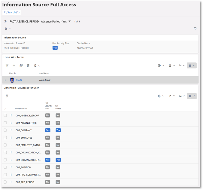Click duplicate icon in Users With Access
This screenshot has height=190, width=203.
coord(21,65)
